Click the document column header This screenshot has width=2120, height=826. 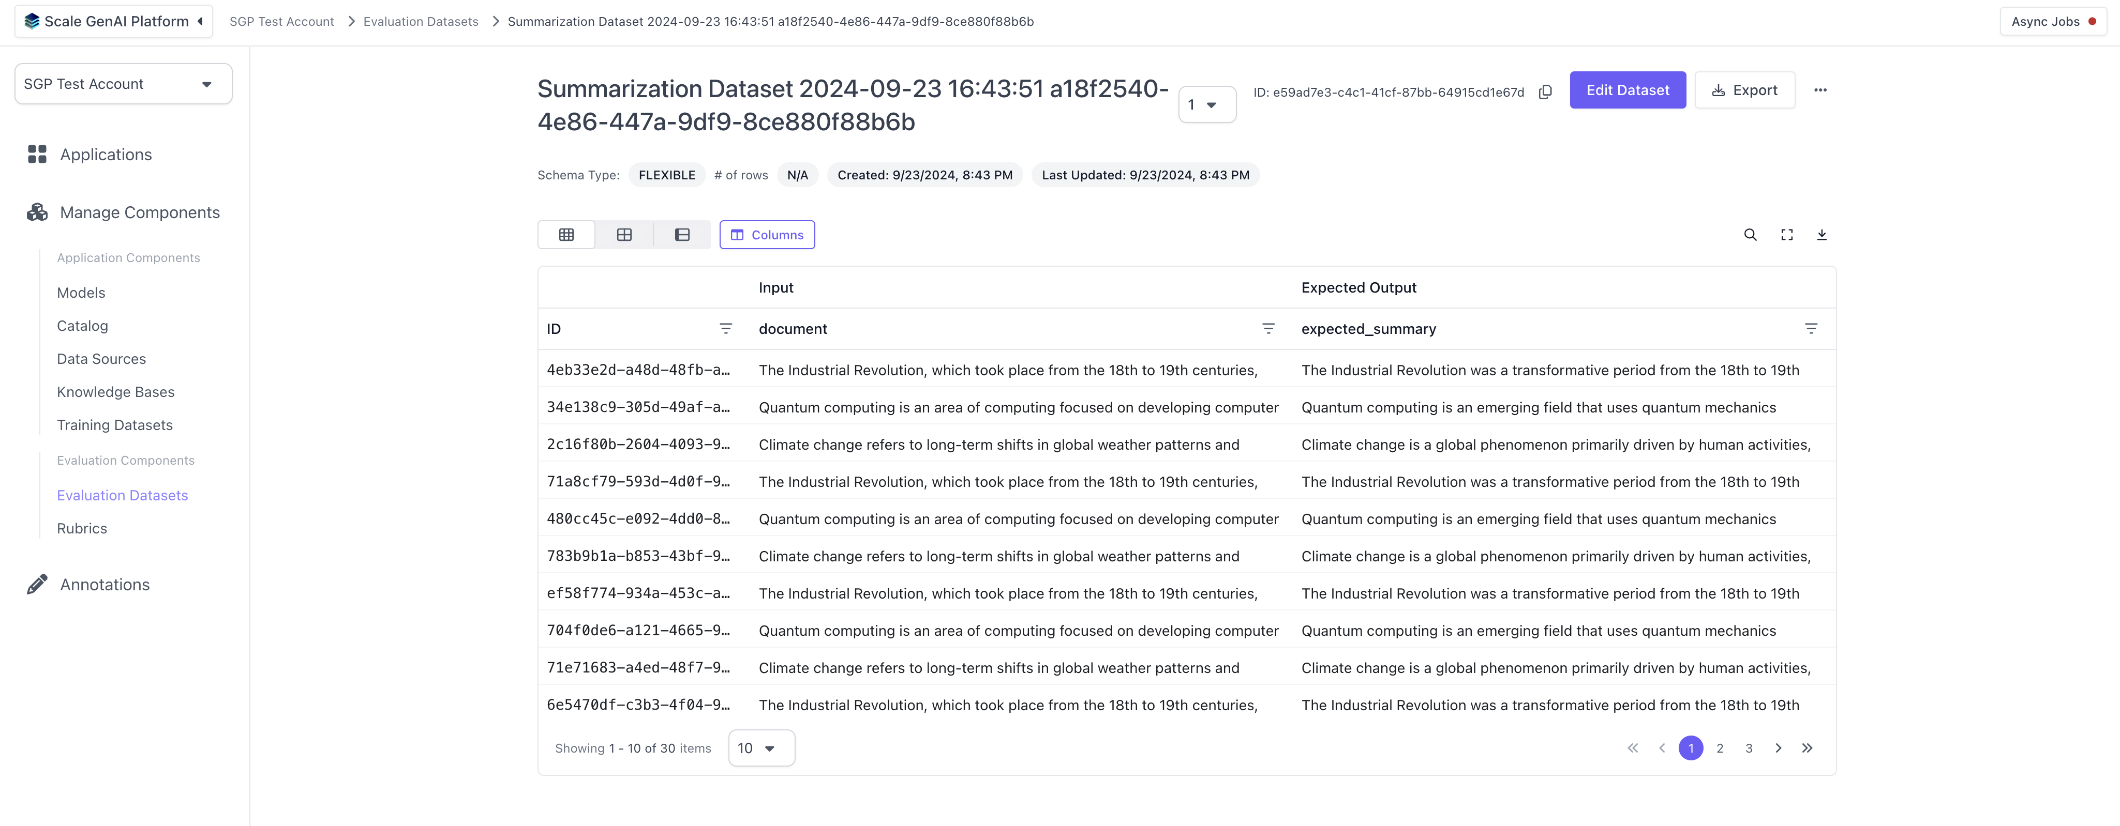(x=793, y=329)
